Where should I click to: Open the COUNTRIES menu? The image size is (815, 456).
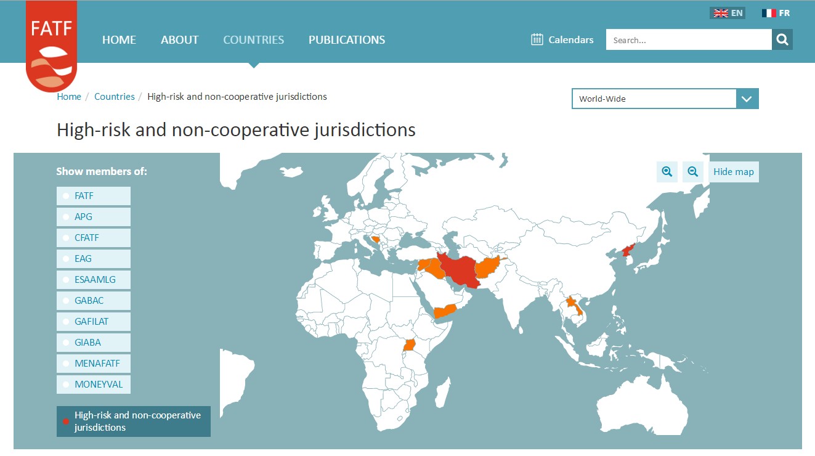click(253, 40)
